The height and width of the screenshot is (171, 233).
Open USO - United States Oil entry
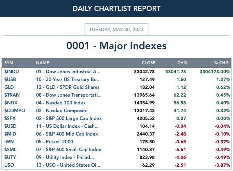coord(68,165)
